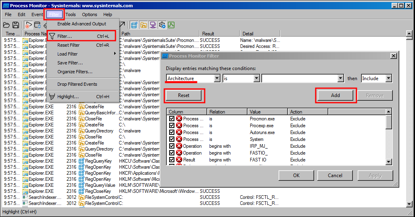Choose Highlight... Ctrl+H menu entry
415x217 pixels.
tap(83, 97)
